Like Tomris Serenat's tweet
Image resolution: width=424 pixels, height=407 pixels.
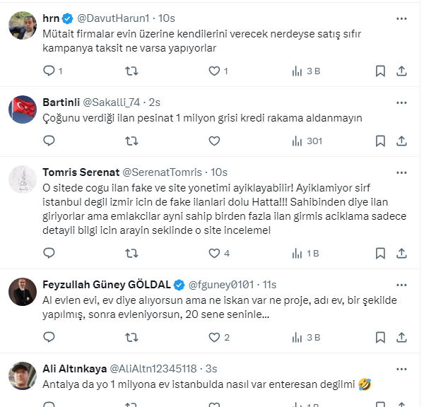click(214, 253)
